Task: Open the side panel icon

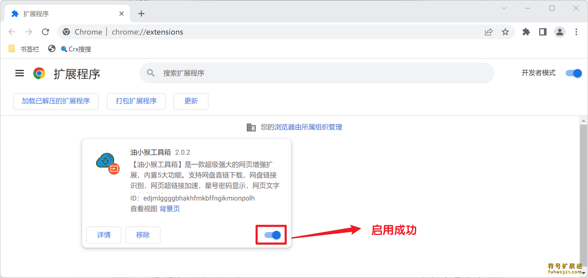Action: click(x=543, y=32)
